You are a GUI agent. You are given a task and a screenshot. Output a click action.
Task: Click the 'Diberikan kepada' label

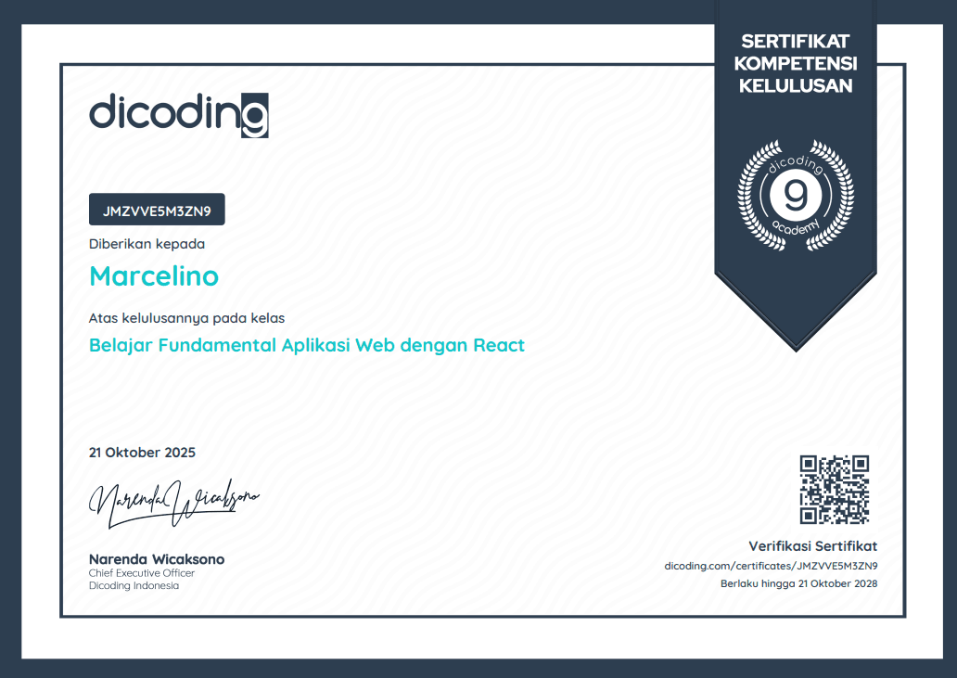pos(147,244)
